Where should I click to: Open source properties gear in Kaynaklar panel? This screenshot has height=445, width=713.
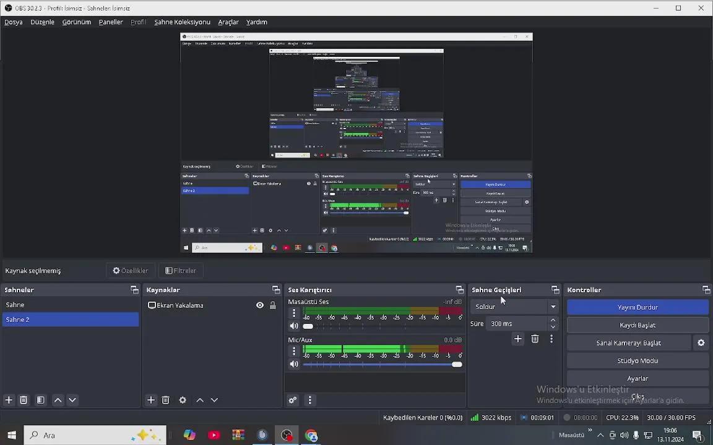click(183, 400)
